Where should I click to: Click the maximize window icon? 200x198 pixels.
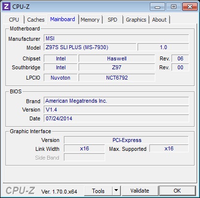[x=173, y=7]
